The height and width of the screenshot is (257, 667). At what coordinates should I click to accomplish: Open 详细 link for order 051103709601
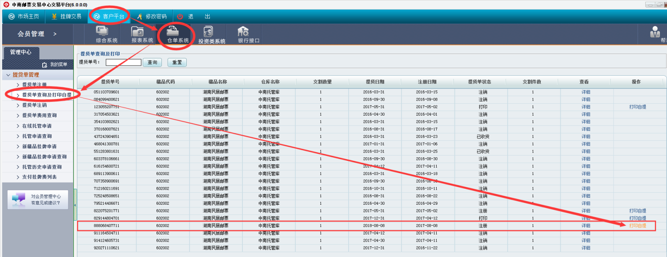[x=586, y=92]
